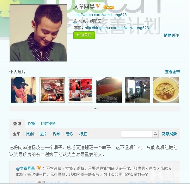190x184 pixels.
Task: Click the location person icon next to 北京
Action: 75,21
